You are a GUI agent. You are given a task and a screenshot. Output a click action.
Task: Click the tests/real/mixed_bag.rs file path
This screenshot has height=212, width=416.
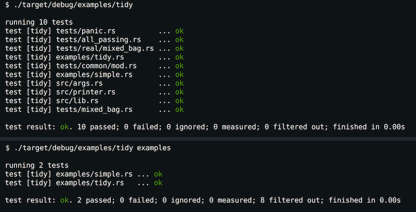coord(105,49)
